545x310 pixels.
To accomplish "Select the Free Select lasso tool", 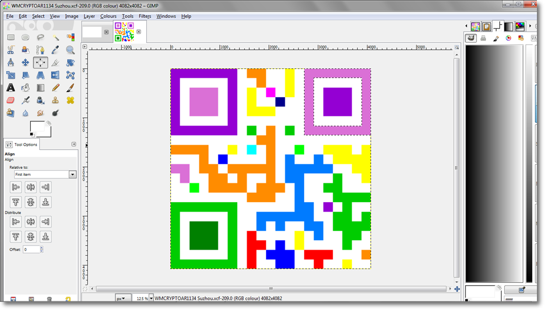I will coord(40,37).
